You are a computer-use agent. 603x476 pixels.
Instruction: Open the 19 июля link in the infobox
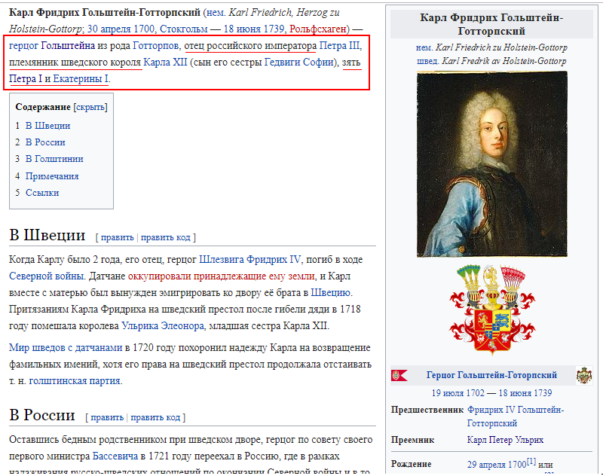tap(448, 393)
